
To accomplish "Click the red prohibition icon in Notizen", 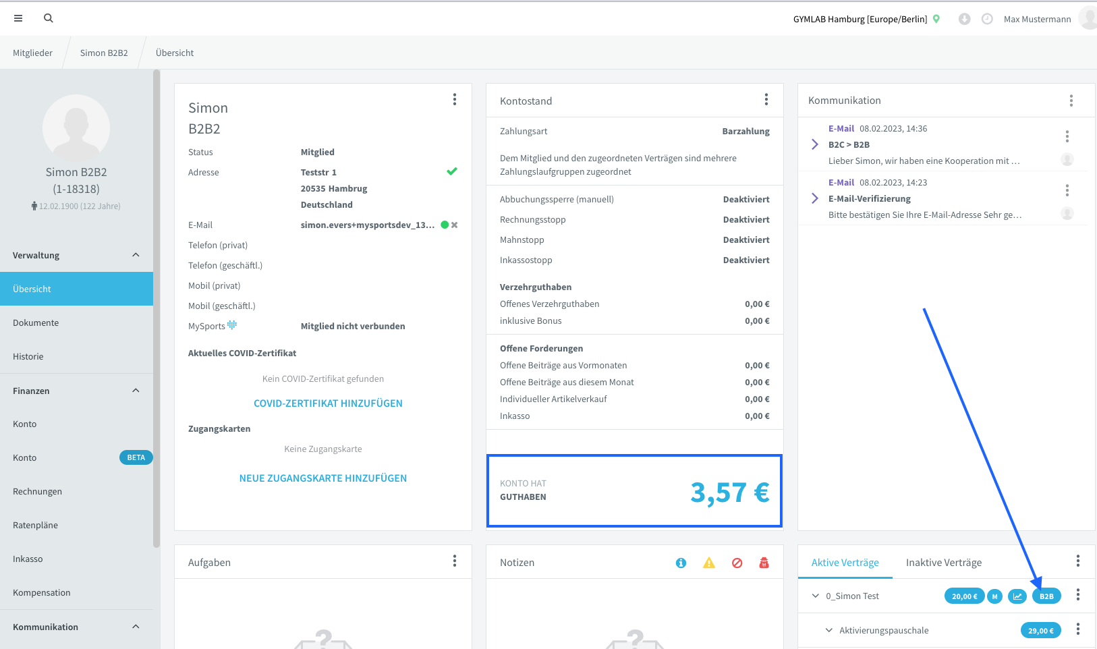I will (x=737, y=563).
